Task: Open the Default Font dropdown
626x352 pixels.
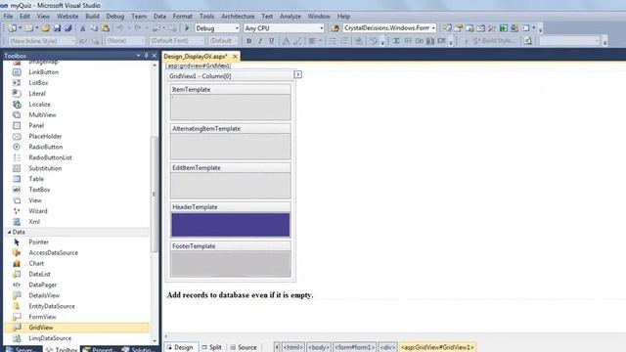Action: pos(202,41)
